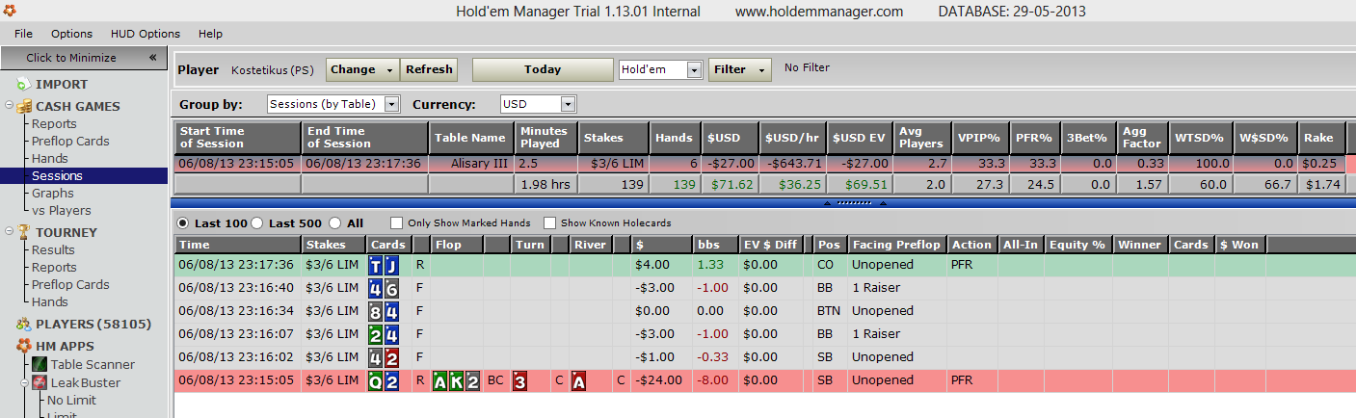Sort by VPIP% column header
The height and width of the screenshot is (418, 1356).
[x=981, y=137]
